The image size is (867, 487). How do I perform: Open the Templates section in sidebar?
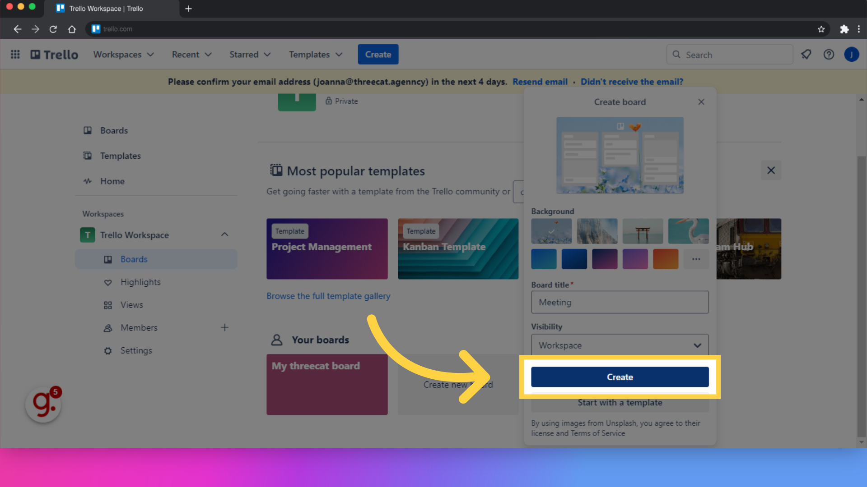click(120, 156)
